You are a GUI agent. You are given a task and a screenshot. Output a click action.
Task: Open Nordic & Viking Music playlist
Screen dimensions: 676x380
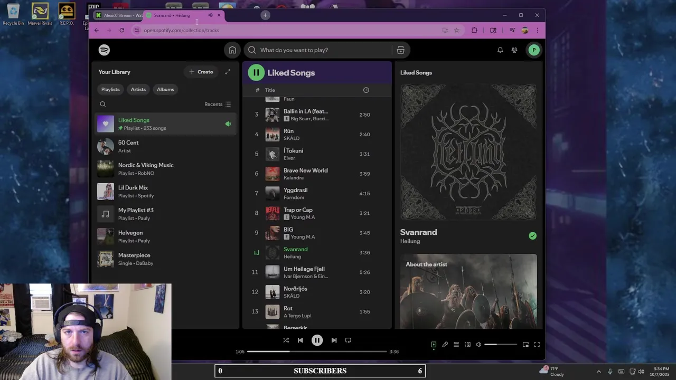coord(166,169)
